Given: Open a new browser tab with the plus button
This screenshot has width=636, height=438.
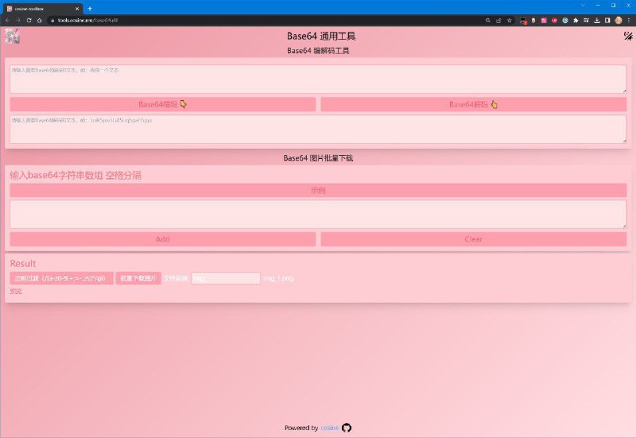Looking at the screenshot, I should coord(90,8).
